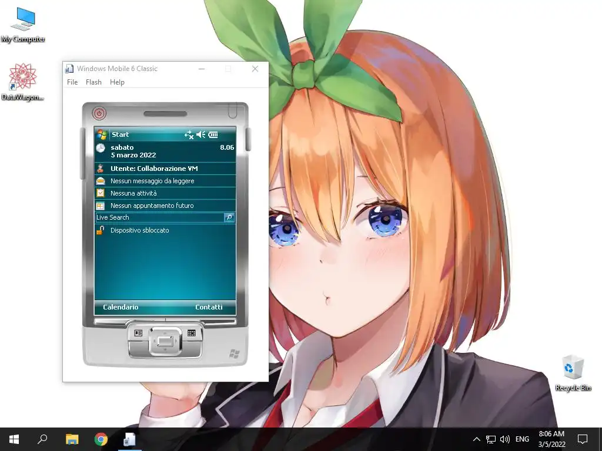Open the network tray icon
Screen dimensions: 602x451
pyautogui.click(x=491, y=439)
